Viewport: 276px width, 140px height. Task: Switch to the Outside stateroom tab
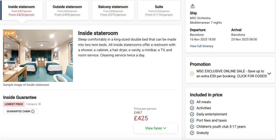[x=67, y=10]
